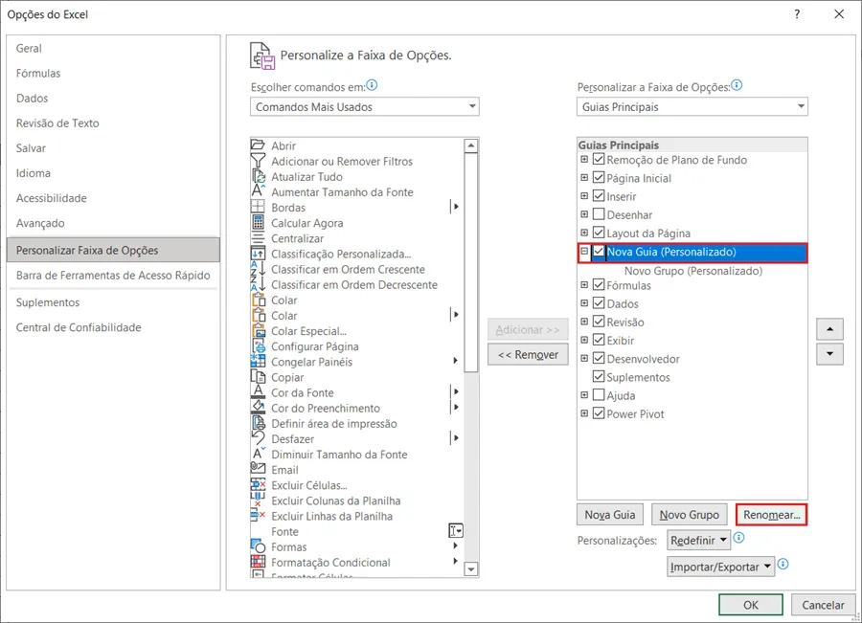Click the Desfazer undo arrow icon
This screenshot has width=862, height=623.
point(258,438)
